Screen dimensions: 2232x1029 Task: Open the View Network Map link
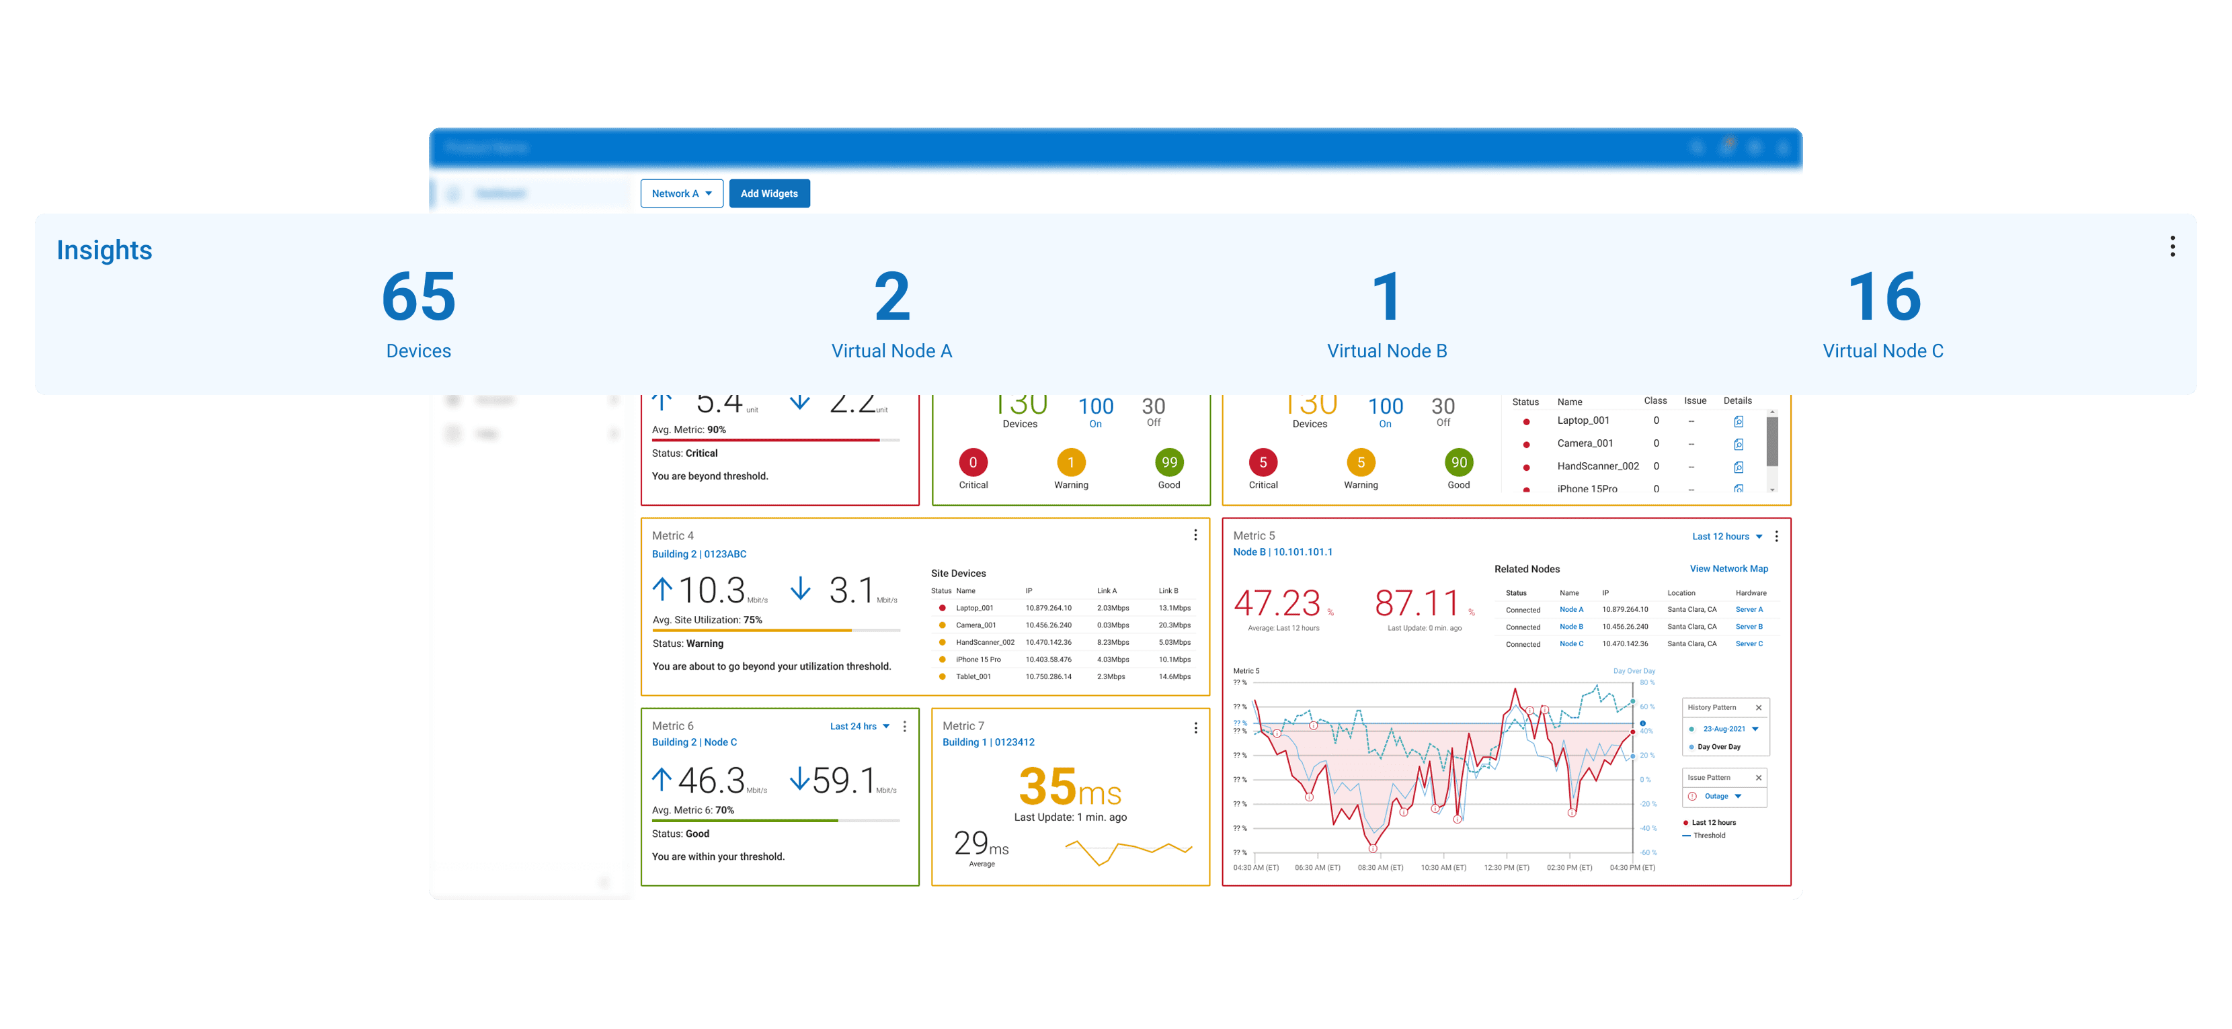(x=1728, y=569)
